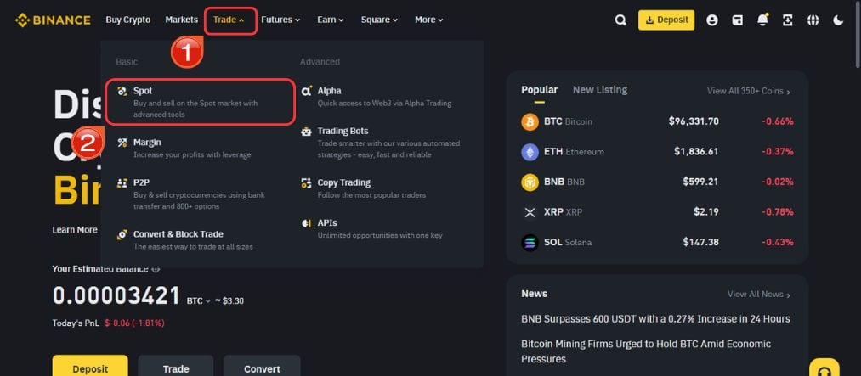Click the 0.00003421 balance value
This screenshot has width=861, height=376.
(x=116, y=296)
